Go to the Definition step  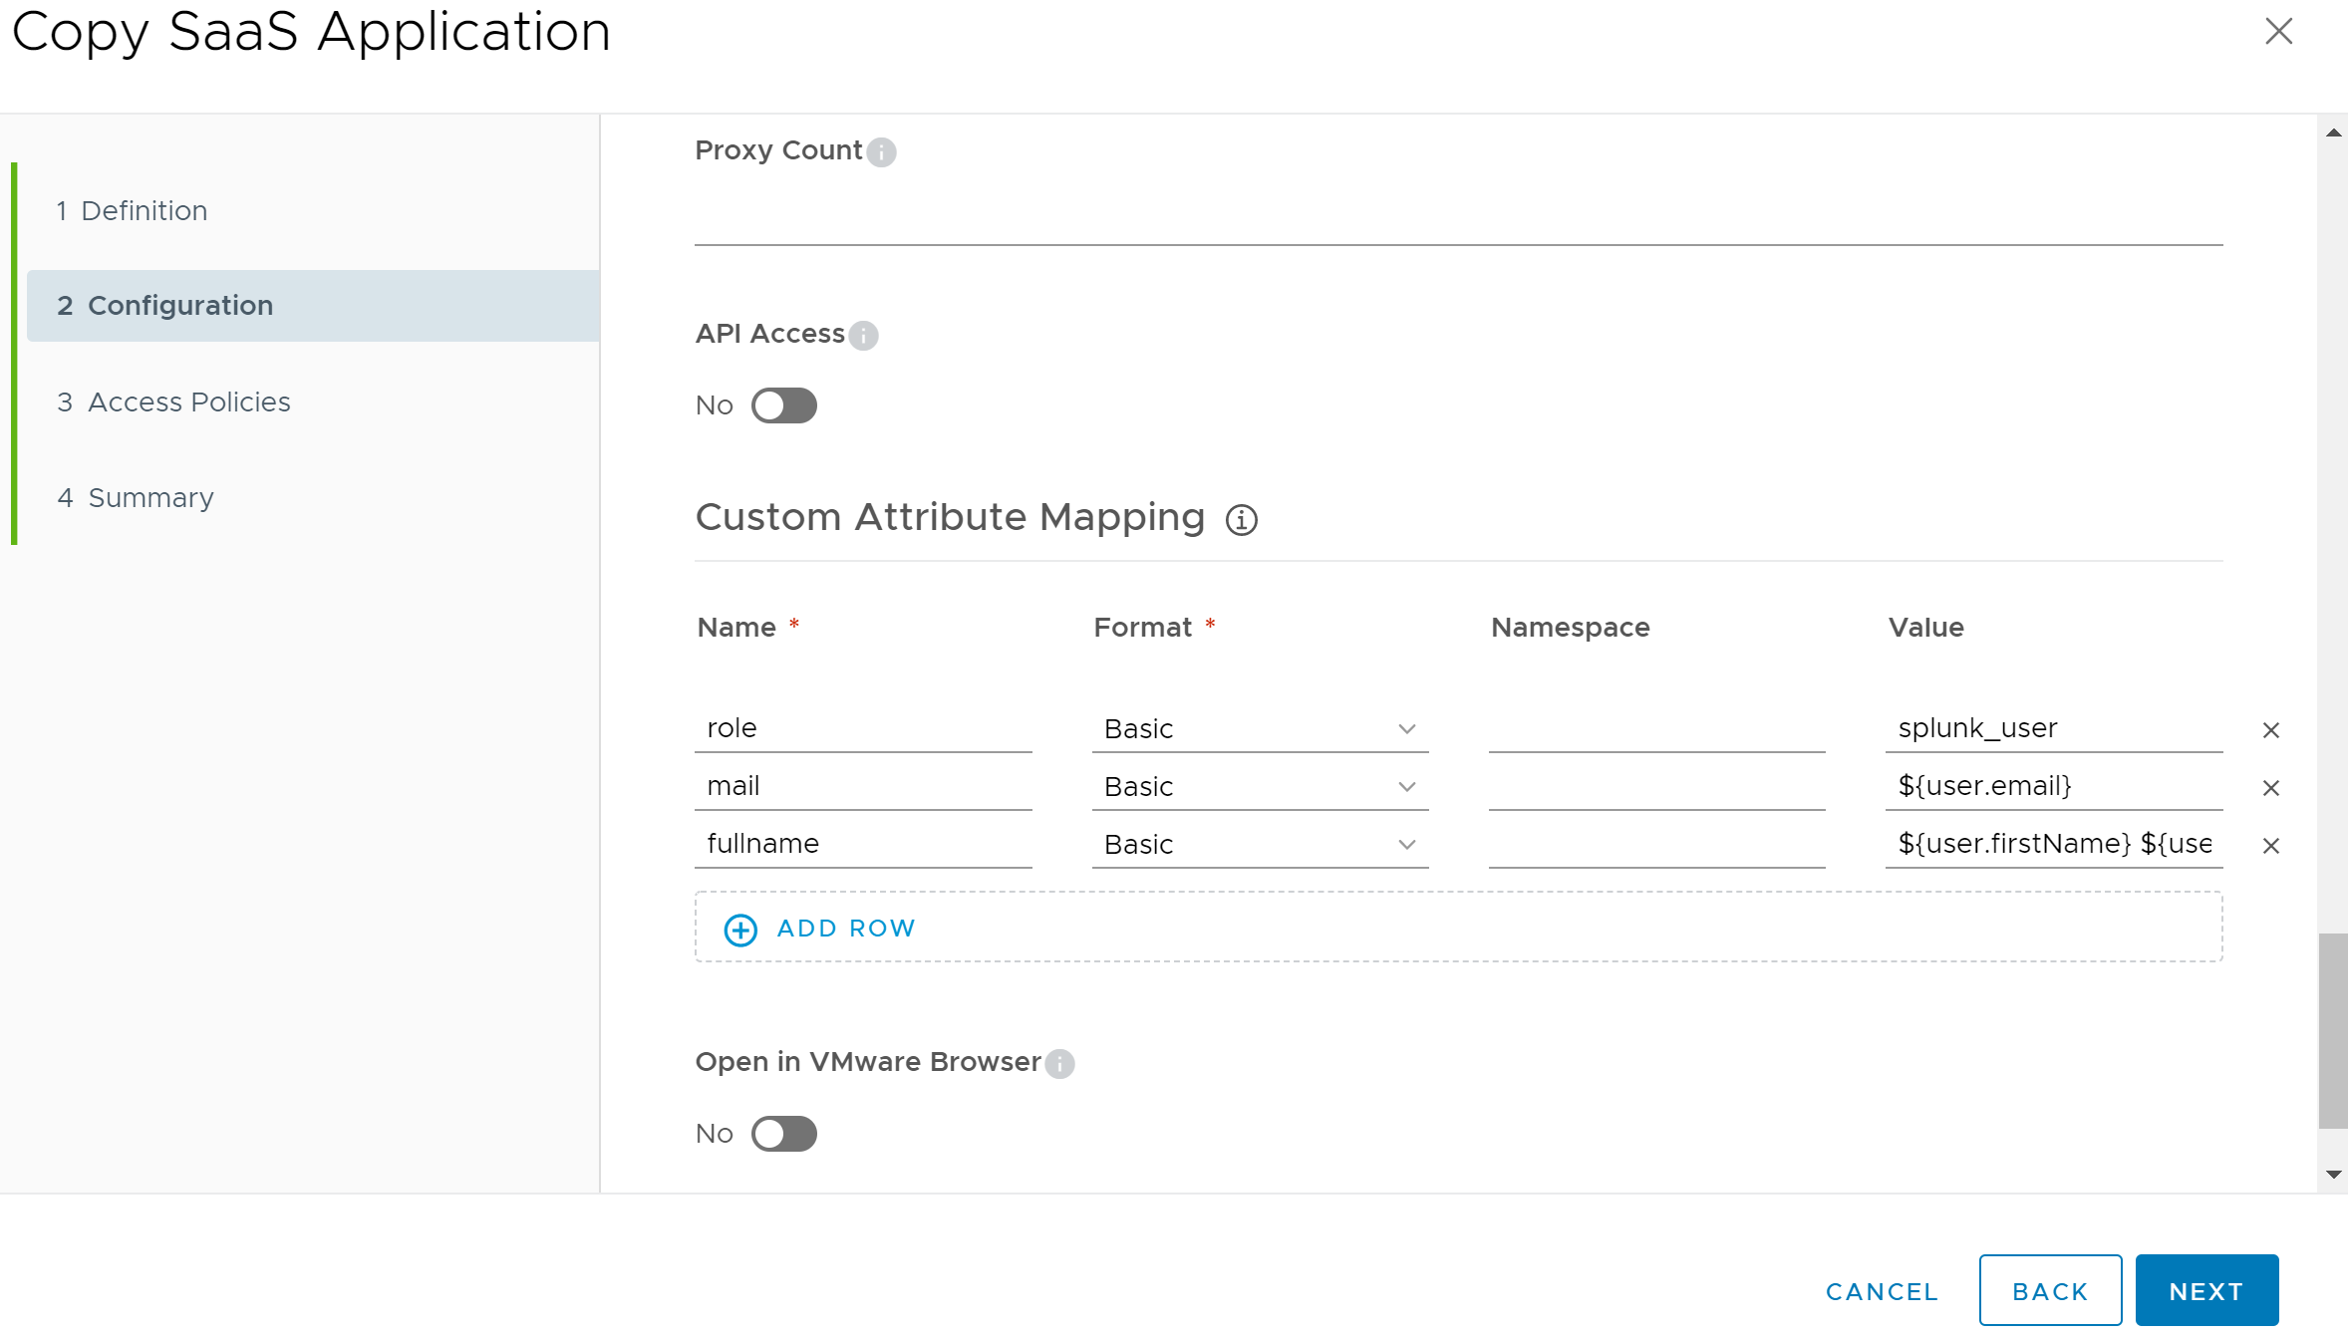145,211
